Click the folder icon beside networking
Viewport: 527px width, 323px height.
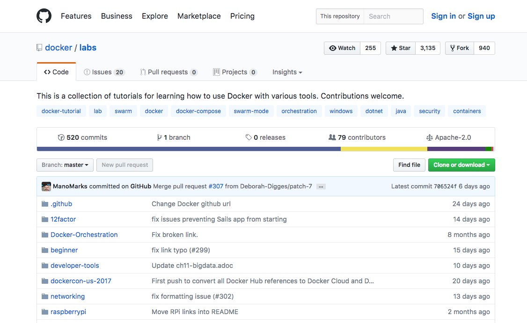[x=45, y=296]
